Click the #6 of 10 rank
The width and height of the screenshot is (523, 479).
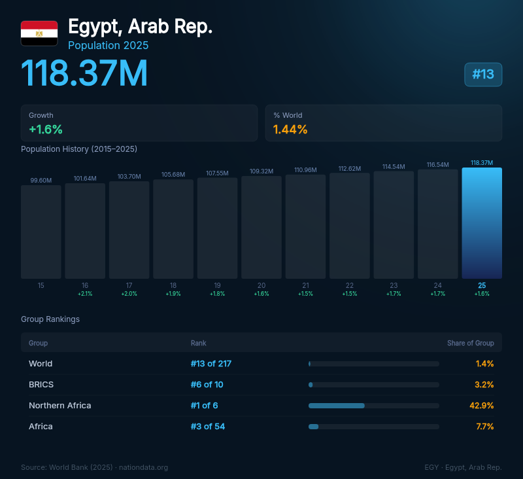click(x=207, y=385)
